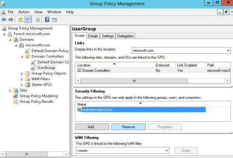The width and height of the screenshot is (233, 158).
Task: Click the Back arrow toolbar icon
Action: (x=4, y=19)
